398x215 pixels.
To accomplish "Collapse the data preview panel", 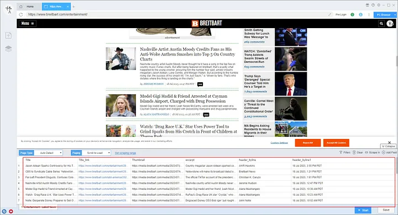I will pos(388,146).
